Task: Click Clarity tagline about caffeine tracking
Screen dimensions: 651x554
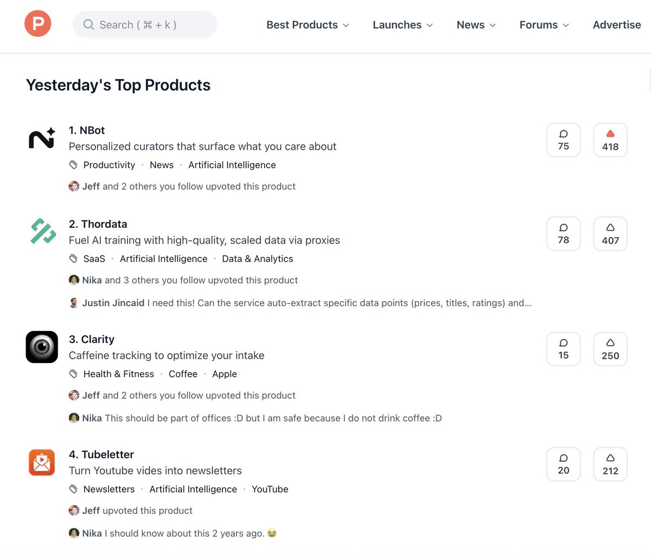Action: (167, 355)
